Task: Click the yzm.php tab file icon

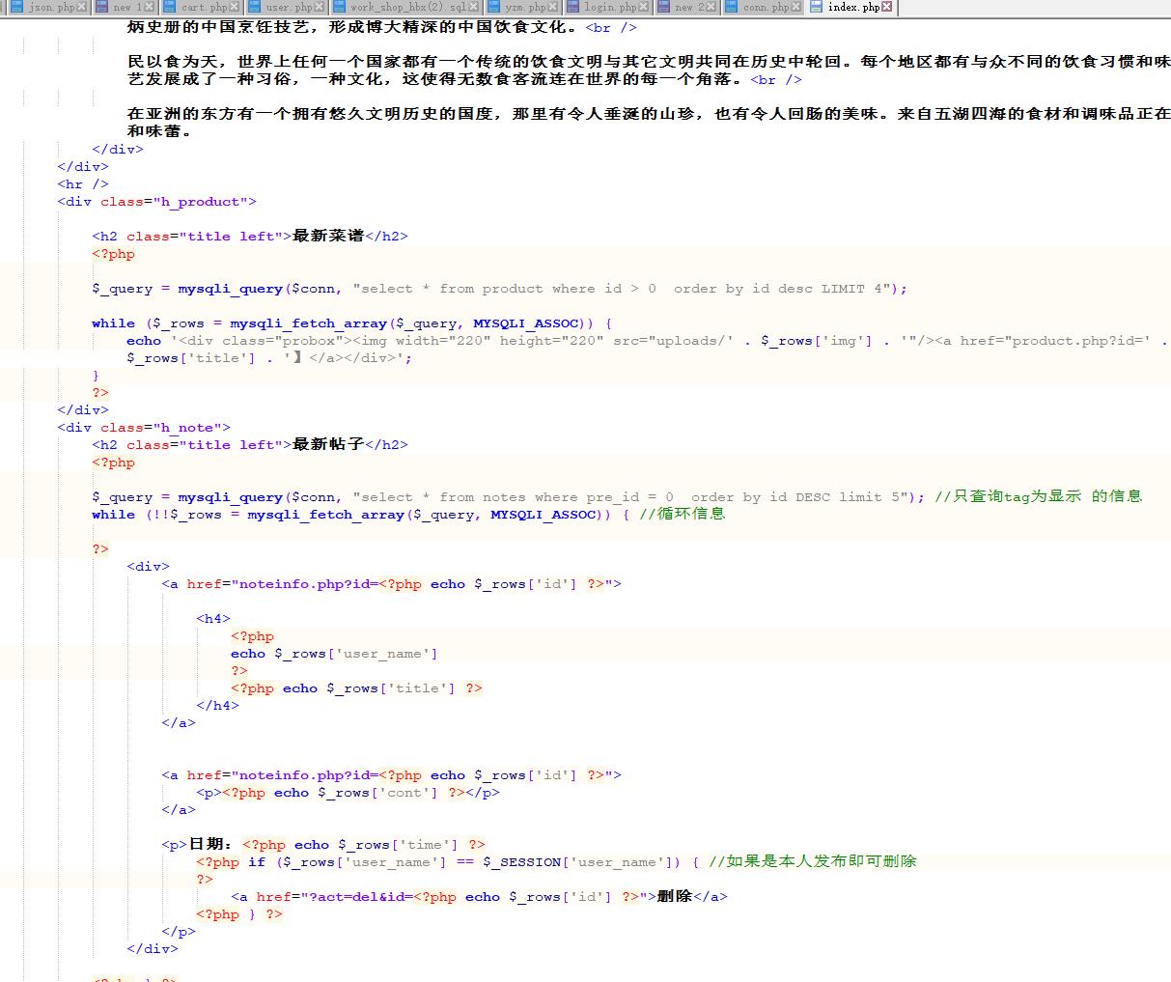Action: [494, 7]
